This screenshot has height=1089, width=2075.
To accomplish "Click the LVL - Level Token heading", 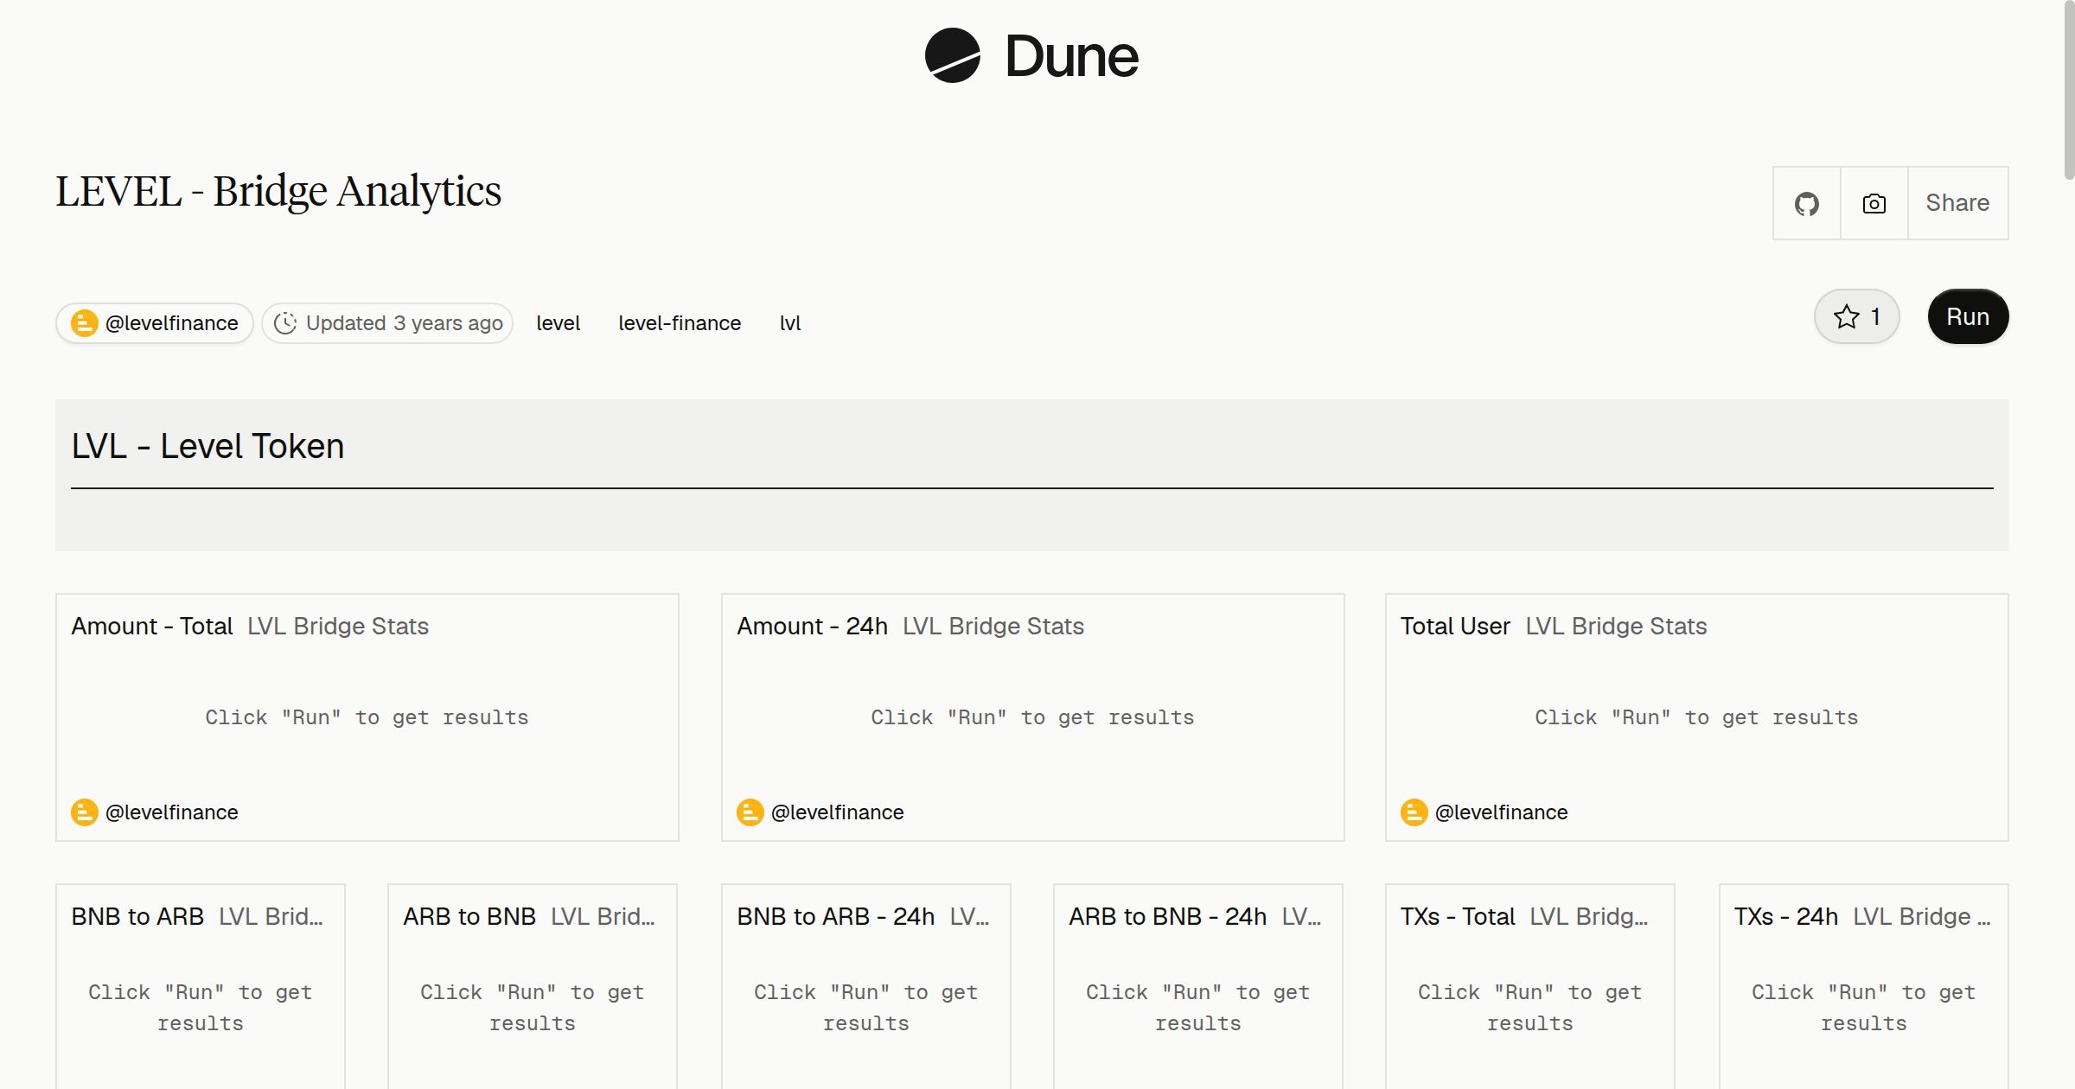I will 207,446.
